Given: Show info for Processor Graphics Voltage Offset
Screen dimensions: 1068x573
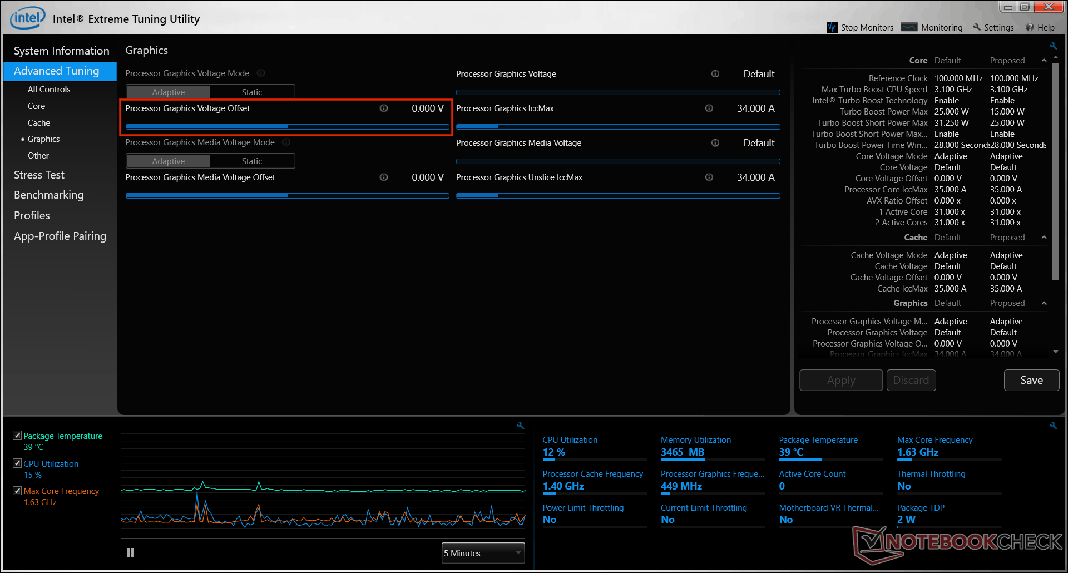Looking at the screenshot, I should [x=384, y=108].
